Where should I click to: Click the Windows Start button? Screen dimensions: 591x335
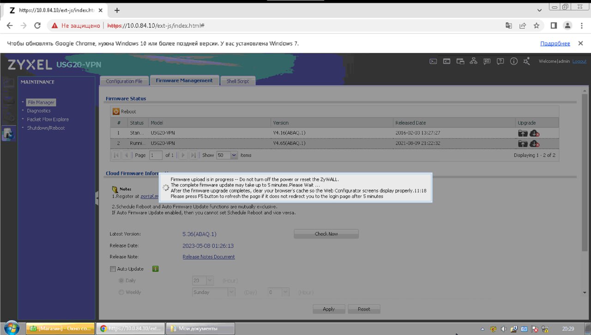(12, 328)
